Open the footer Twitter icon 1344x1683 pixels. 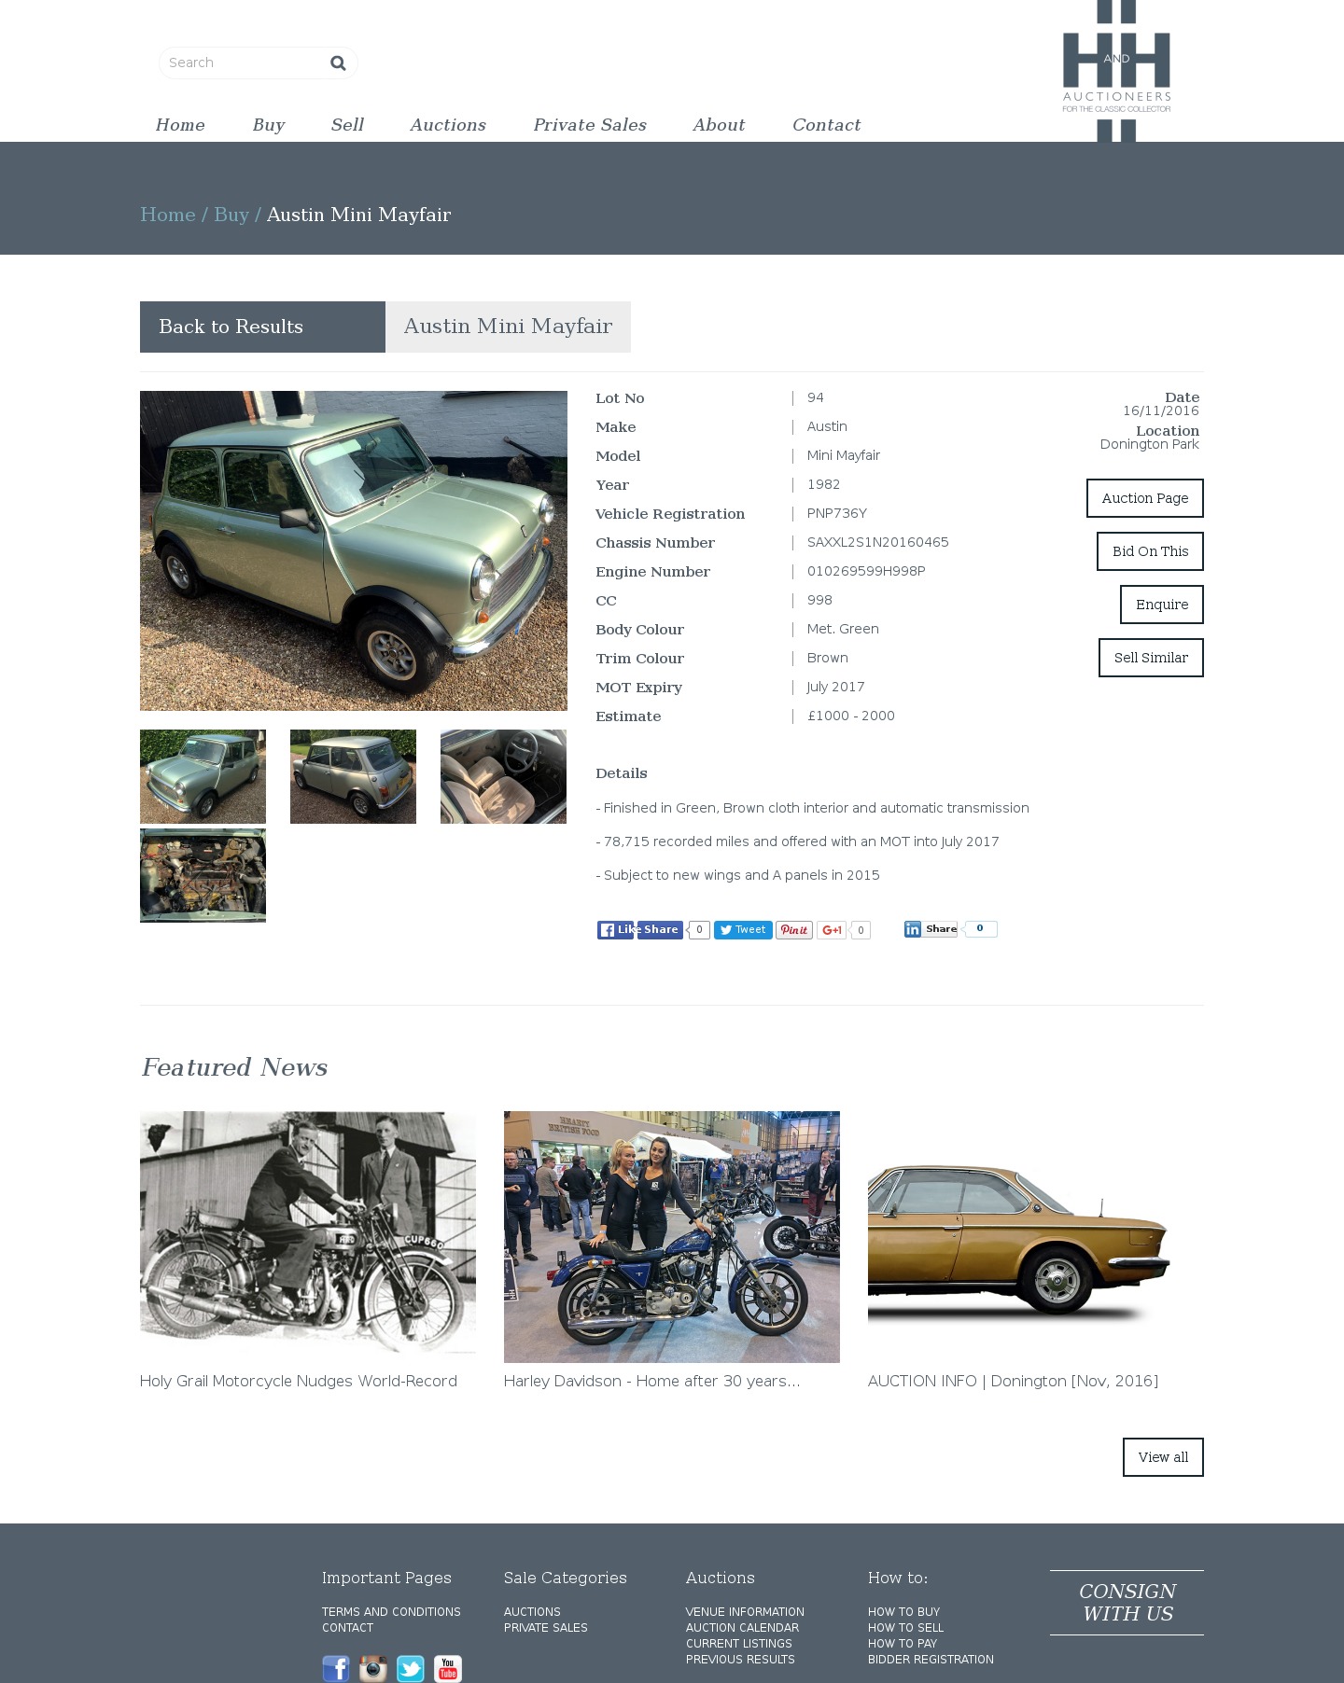(411, 1668)
